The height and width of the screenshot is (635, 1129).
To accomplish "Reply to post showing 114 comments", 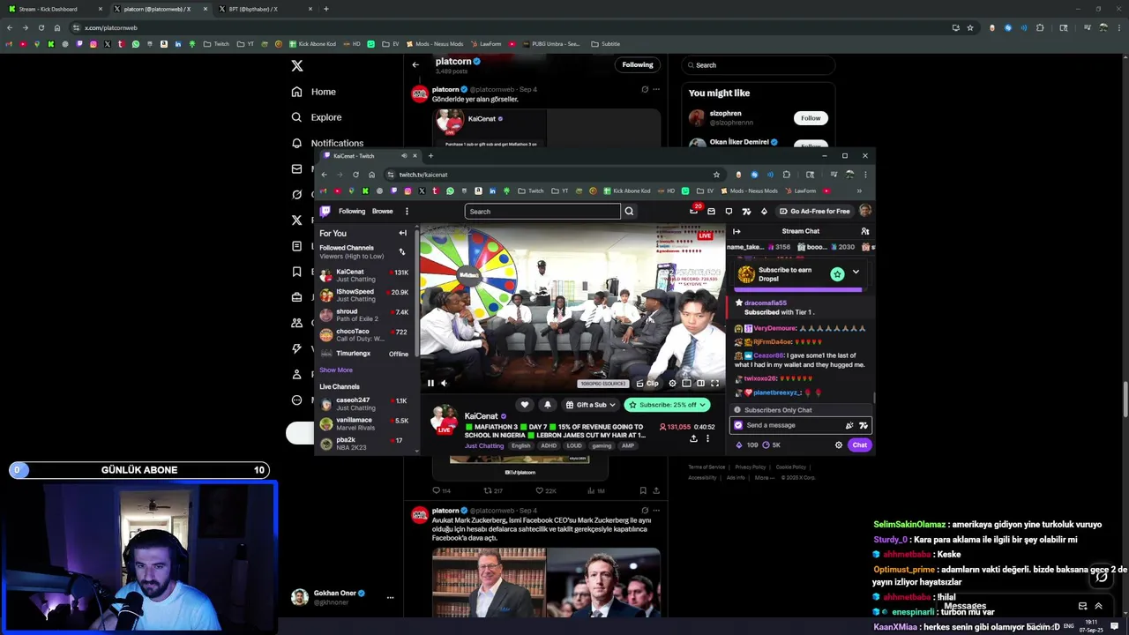I will [441, 490].
